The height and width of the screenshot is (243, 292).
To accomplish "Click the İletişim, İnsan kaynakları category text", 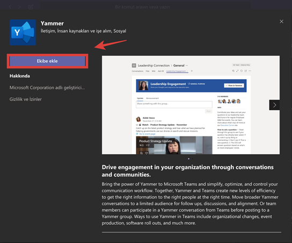I will [x=83, y=31].
